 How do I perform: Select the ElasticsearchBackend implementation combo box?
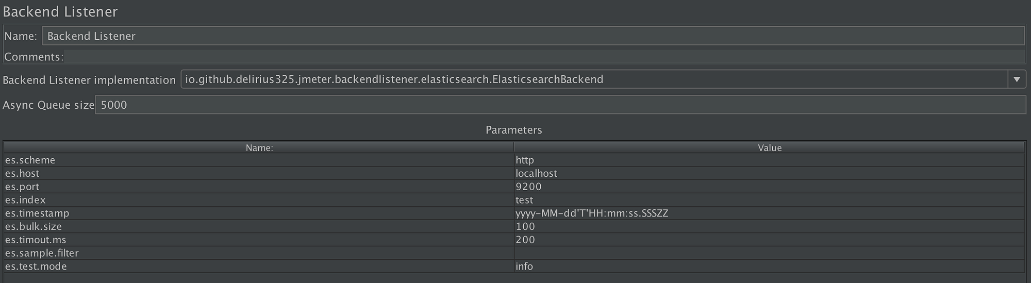[x=593, y=79]
